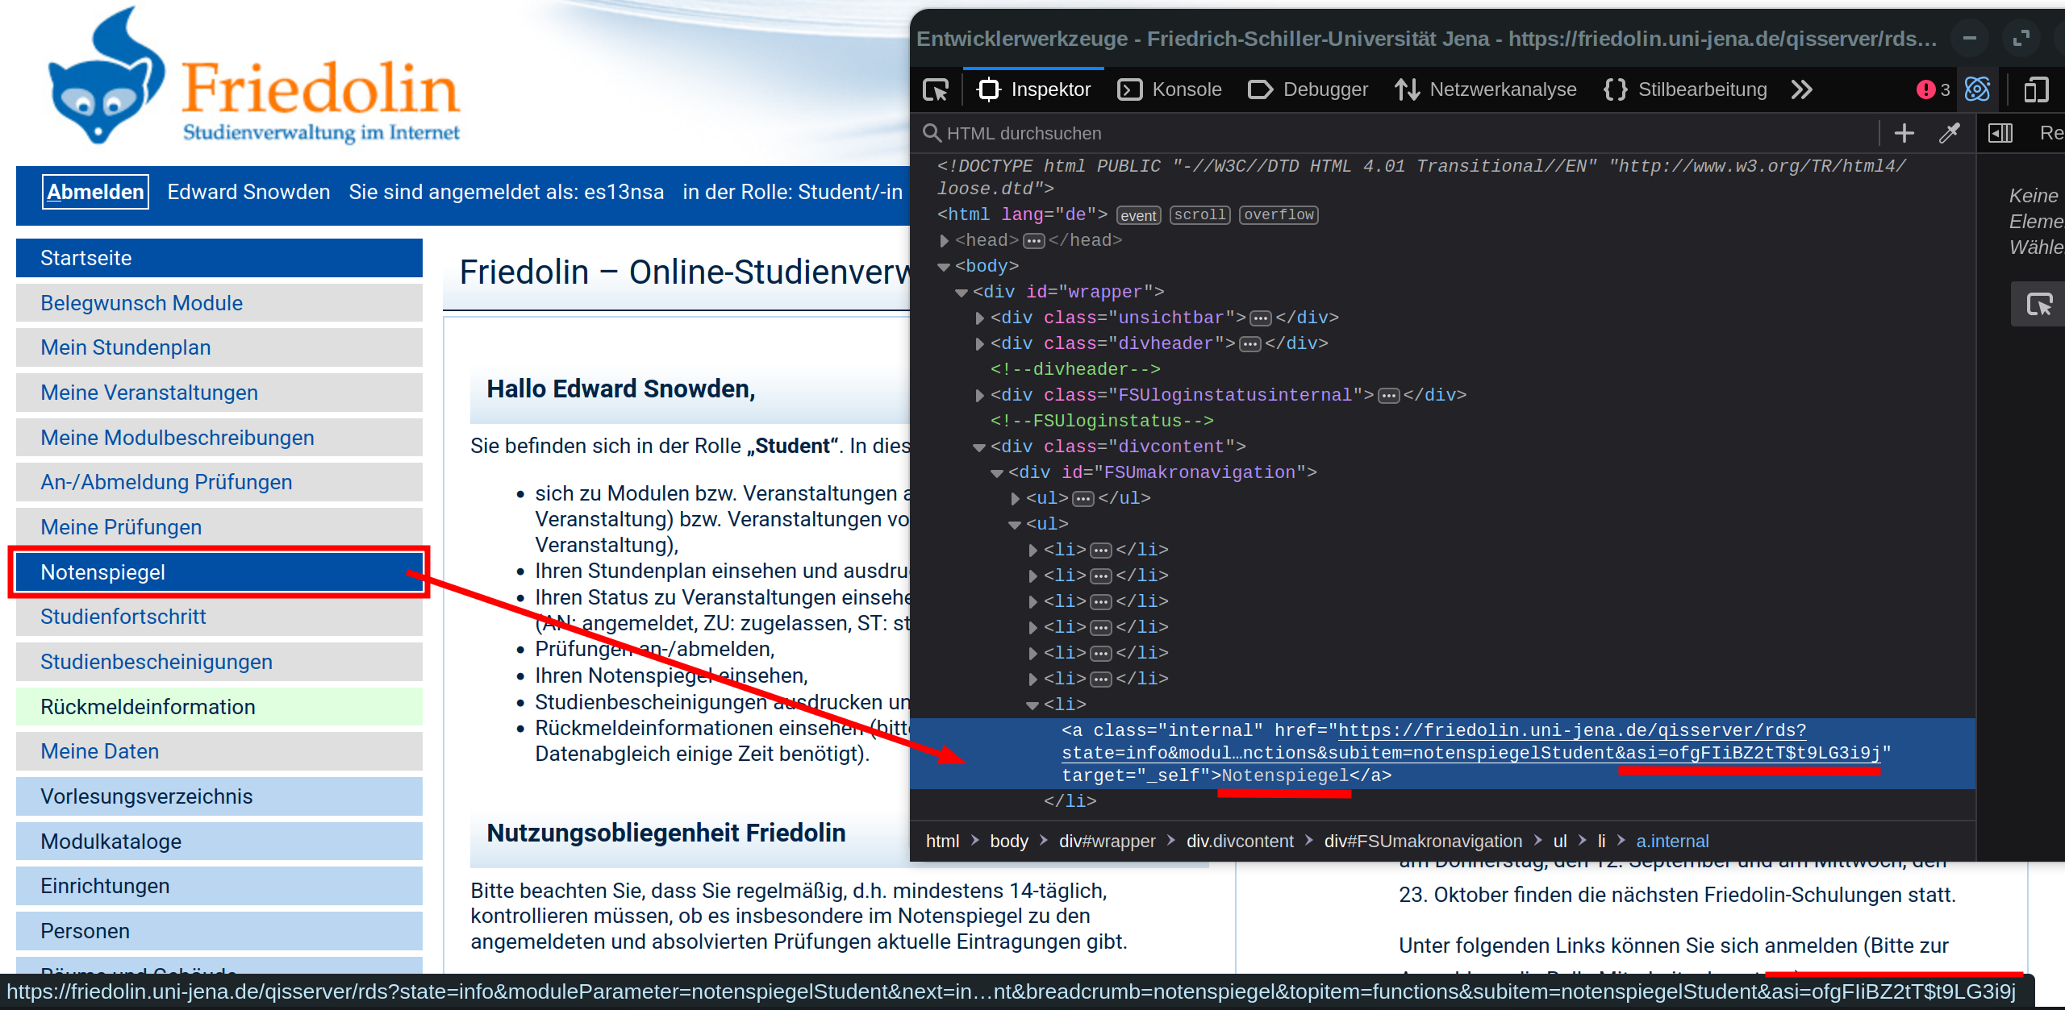This screenshot has width=2065, height=1010.
Task: Open the Stilbearbeitung tab
Action: (1686, 89)
